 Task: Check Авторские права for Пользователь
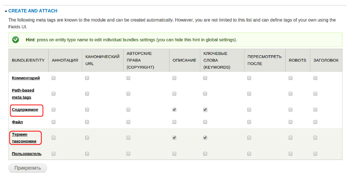pos(128,153)
